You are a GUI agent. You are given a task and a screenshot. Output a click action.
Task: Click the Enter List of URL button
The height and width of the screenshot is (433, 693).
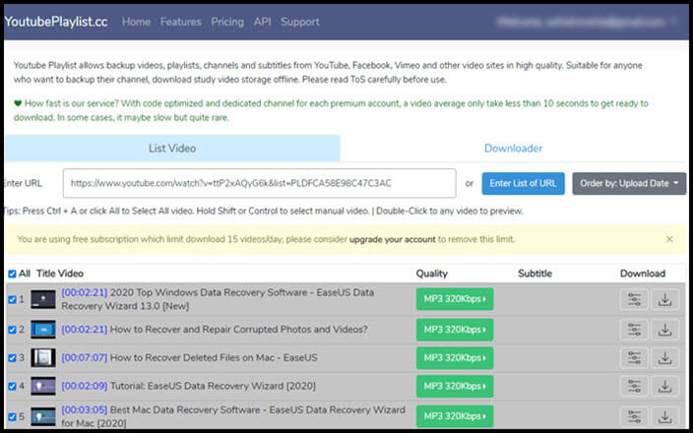(523, 183)
